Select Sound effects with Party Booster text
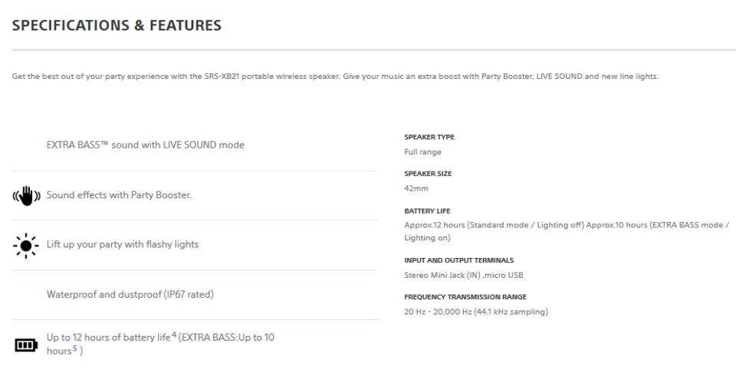 click(120, 195)
